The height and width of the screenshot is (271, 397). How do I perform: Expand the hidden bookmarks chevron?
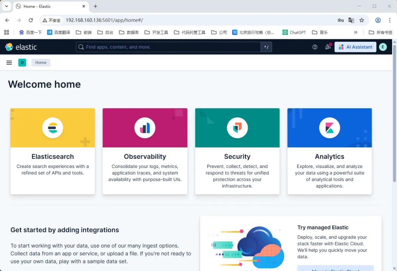pyautogui.click(x=356, y=32)
